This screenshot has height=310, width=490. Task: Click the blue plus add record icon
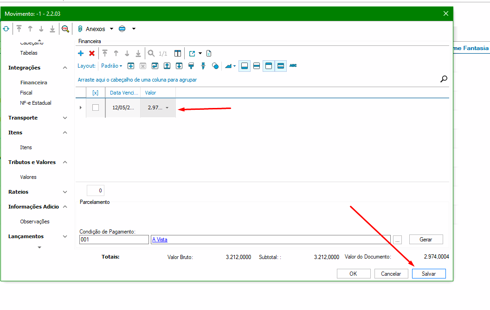(81, 53)
